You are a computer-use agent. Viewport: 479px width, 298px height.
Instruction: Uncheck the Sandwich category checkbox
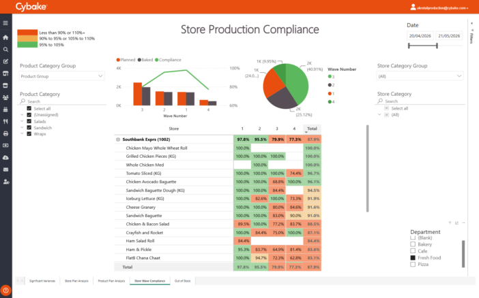[x=29, y=128]
